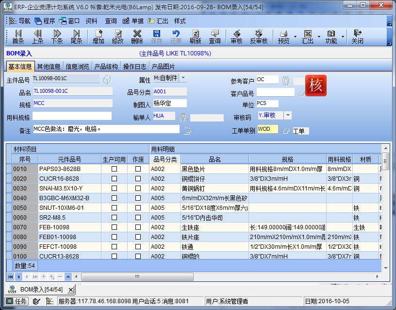Viewport: 396px width, 310px height.
Task: Check 生产可用 for row SNUT-10XM6-01
Action: tap(114, 208)
